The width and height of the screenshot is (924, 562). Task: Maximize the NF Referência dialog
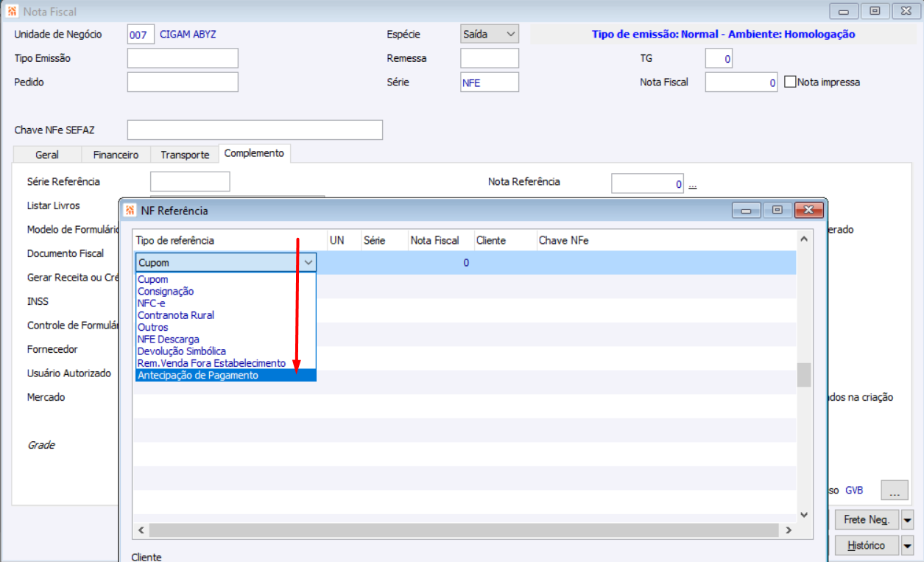click(x=777, y=211)
